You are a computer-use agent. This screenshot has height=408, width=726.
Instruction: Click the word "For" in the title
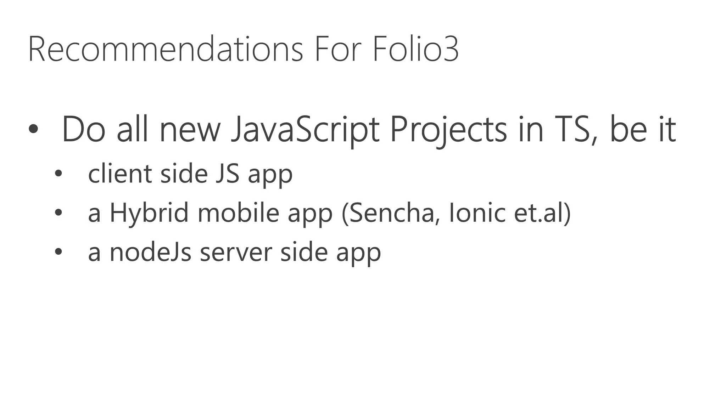click(337, 49)
